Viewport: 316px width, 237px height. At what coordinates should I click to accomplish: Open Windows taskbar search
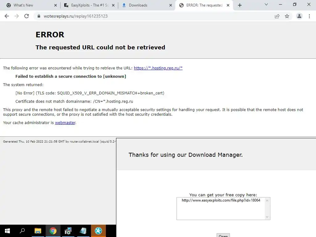tap(22, 231)
